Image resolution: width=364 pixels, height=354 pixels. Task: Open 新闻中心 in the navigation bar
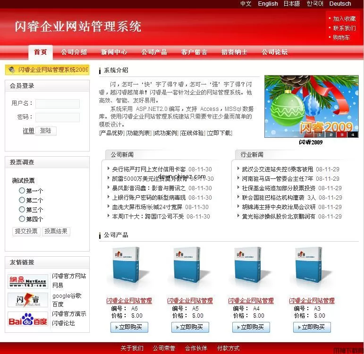tap(114, 52)
